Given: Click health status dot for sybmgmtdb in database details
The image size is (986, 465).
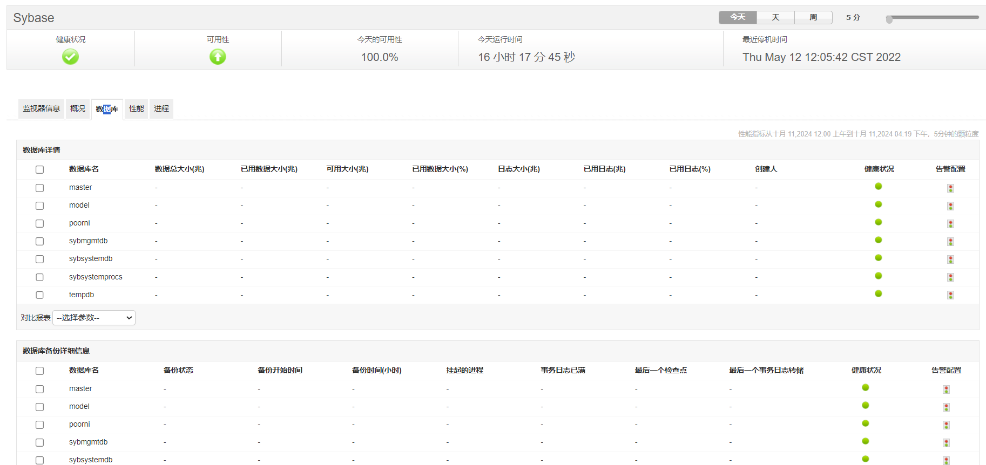Looking at the screenshot, I should pos(879,240).
